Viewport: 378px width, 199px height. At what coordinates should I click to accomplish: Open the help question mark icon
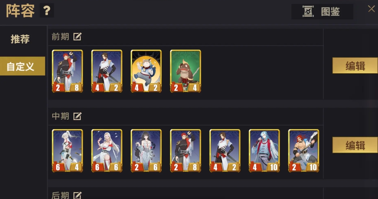pos(47,11)
